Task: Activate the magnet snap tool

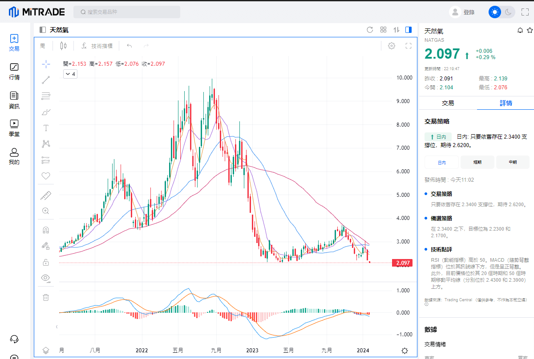Action: (45, 230)
